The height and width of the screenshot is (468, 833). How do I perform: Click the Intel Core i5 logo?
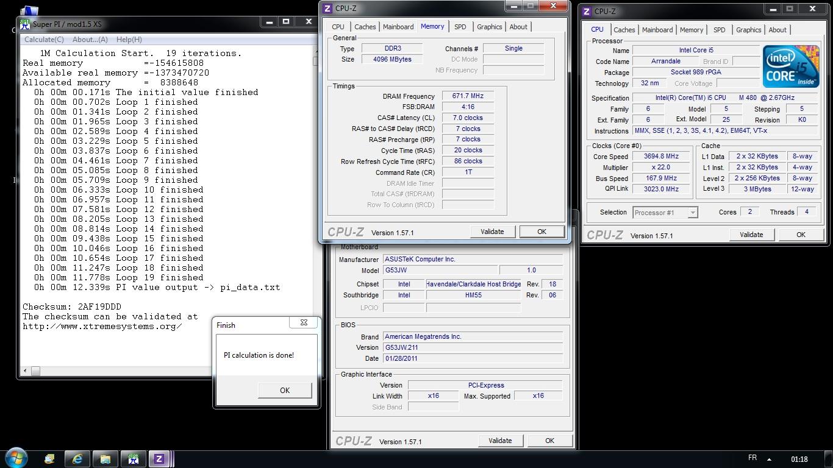click(791, 66)
